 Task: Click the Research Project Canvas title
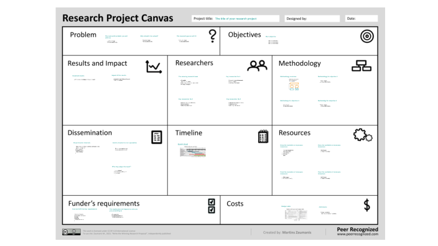point(118,18)
